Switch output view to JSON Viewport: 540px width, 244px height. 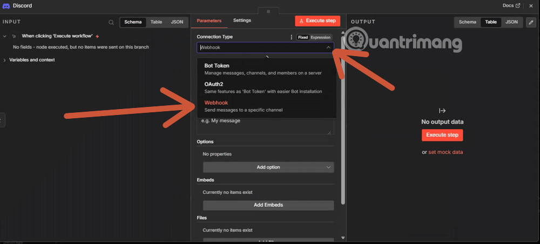pos(511,22)
